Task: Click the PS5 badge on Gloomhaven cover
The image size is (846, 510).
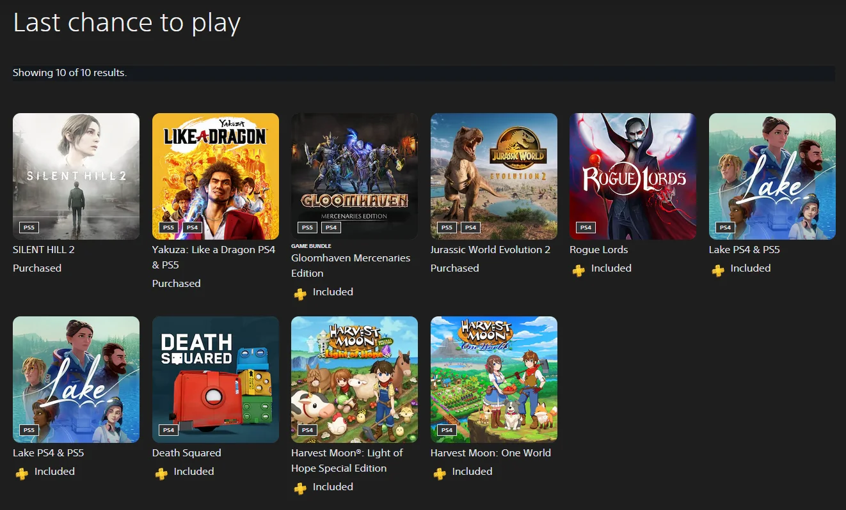Action: (307, 228)
